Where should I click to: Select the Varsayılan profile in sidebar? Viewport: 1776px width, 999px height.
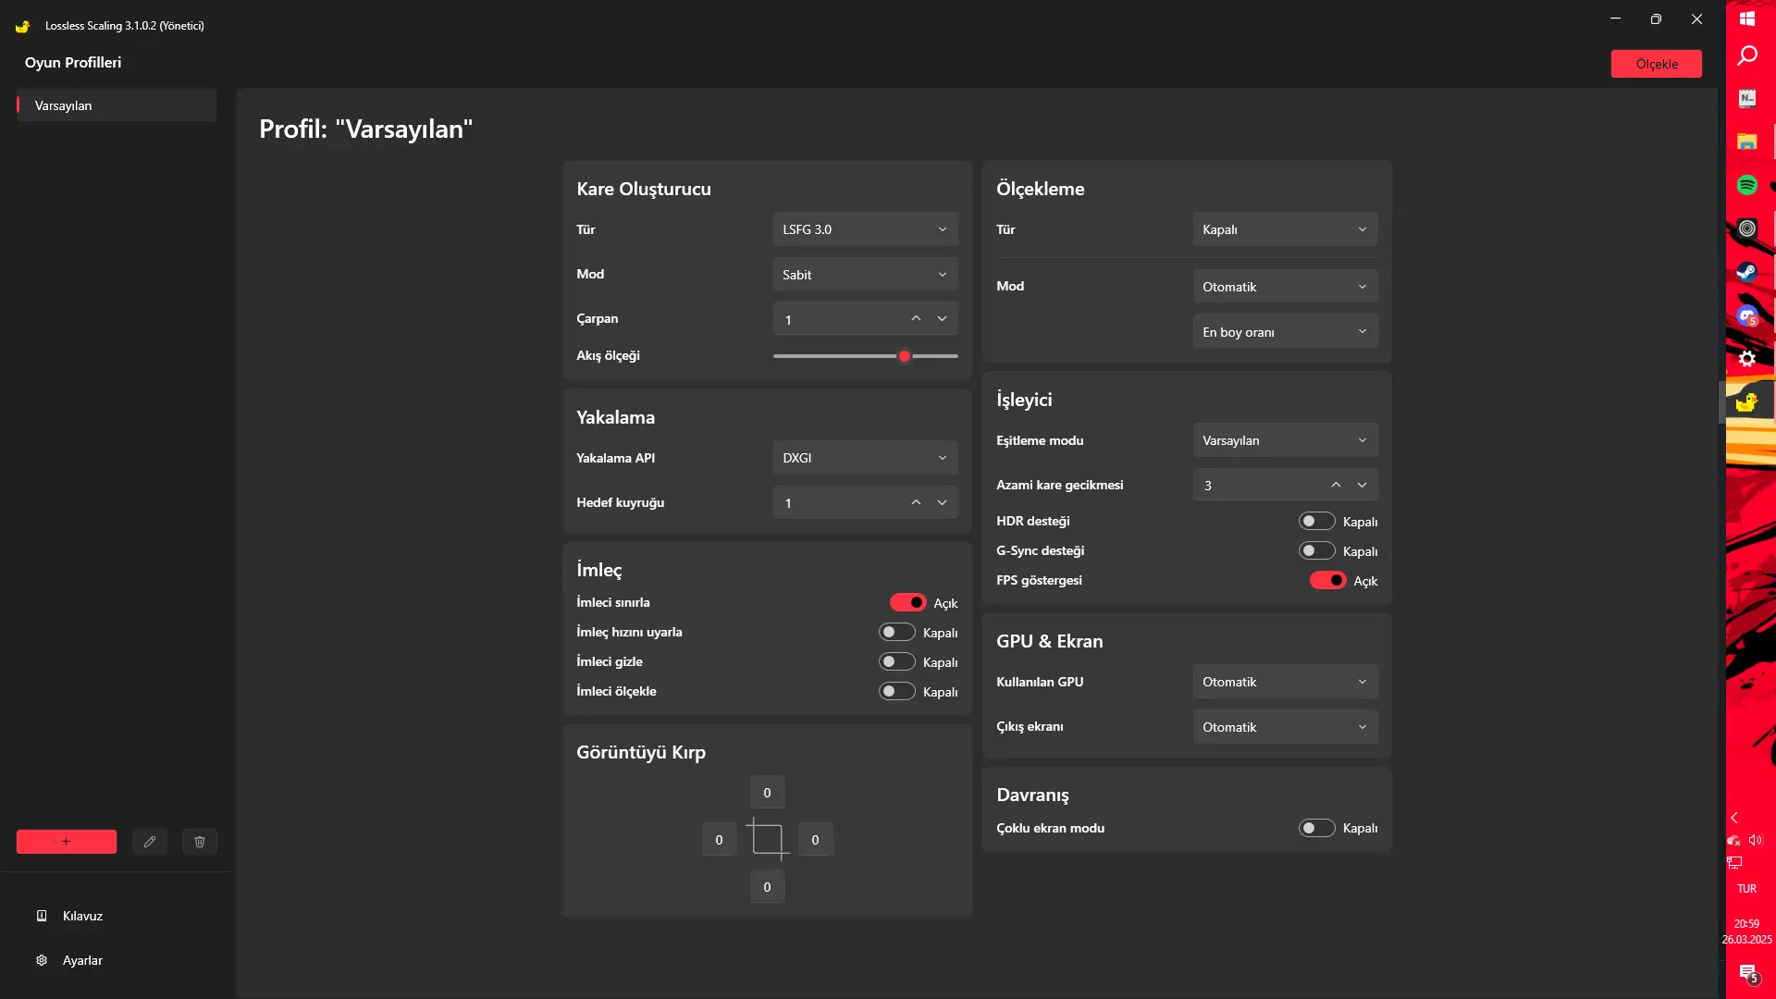(x=117, y=105)
